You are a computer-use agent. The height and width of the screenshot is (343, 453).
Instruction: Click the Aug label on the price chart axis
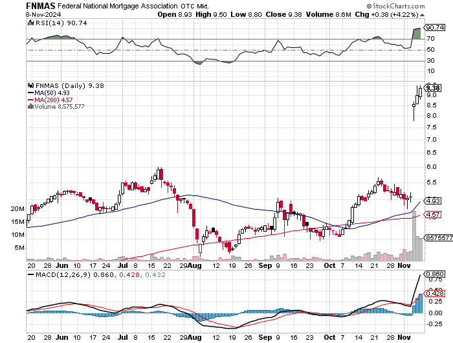click(194, 265)
